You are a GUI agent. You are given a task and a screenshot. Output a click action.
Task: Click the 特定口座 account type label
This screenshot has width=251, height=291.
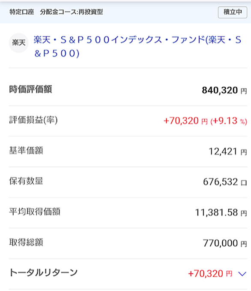tap(22, 12)
